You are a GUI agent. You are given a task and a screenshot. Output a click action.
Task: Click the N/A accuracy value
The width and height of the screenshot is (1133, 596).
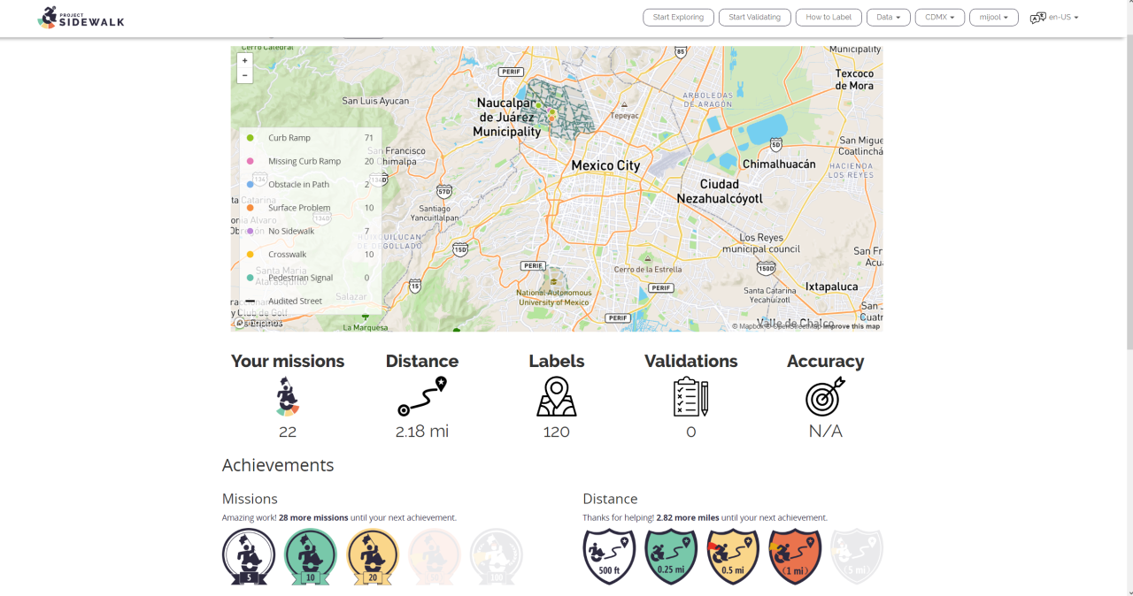(826, 432)
